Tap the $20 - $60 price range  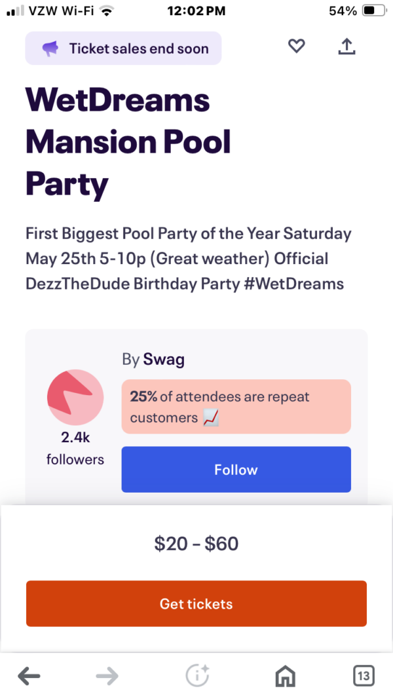pyautogui.click(x=196, y=543)
